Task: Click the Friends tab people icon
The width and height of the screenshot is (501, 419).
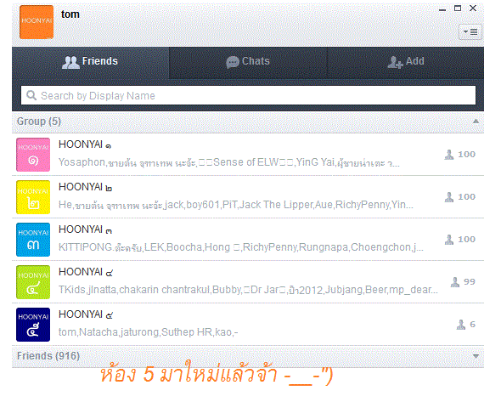Action: coord(70,62)
